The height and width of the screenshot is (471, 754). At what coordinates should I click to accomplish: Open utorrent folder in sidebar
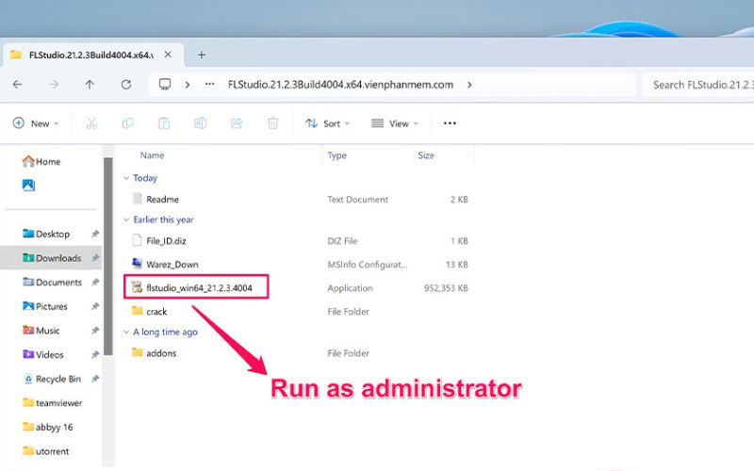pos(46,451)
